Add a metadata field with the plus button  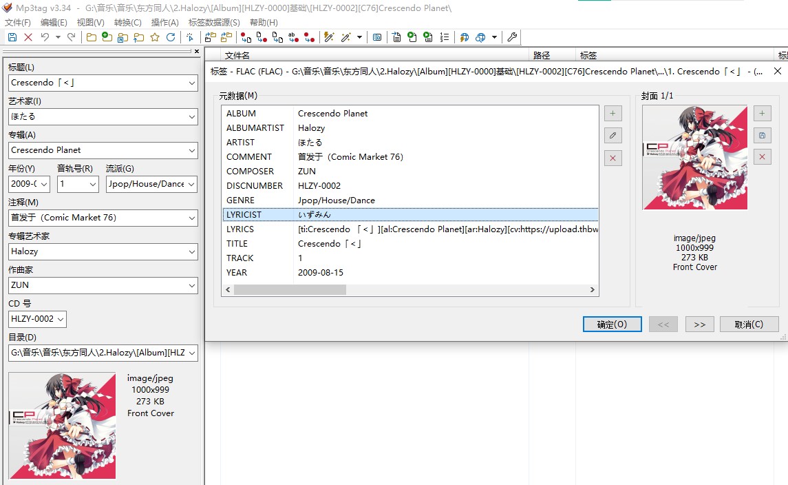pyautogui.click(x=613, y=113)
